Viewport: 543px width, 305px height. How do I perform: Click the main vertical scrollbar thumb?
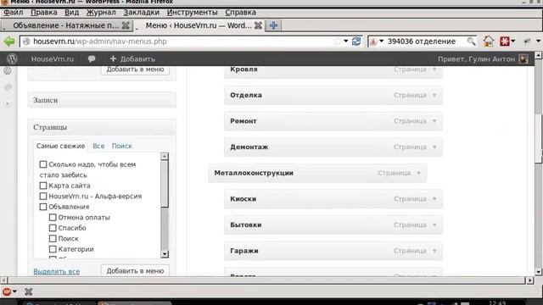[539, 138]
